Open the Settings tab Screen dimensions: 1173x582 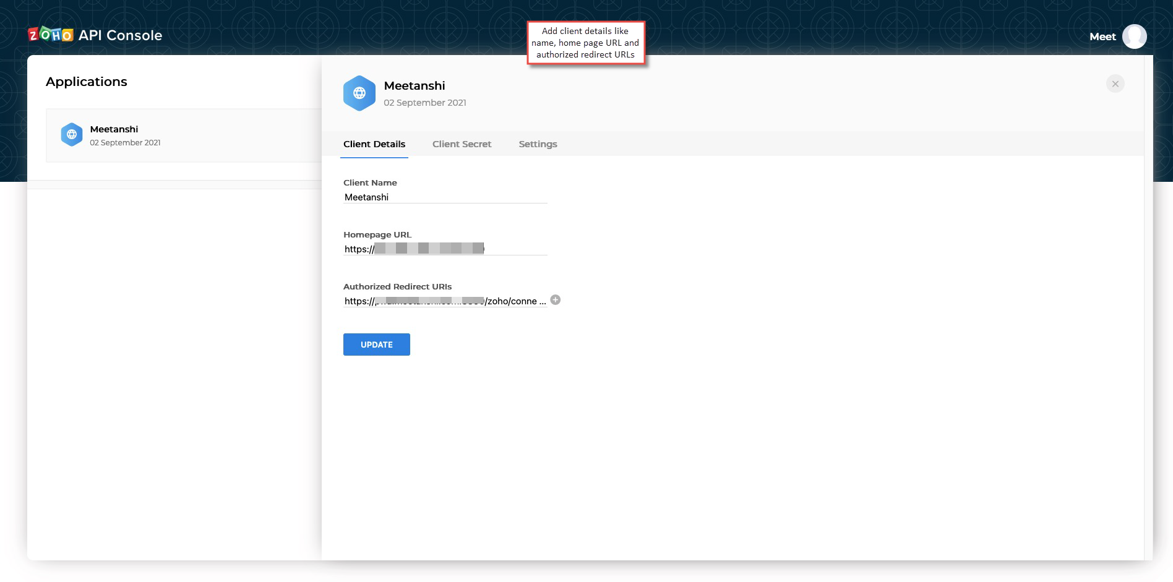point(538,144)
